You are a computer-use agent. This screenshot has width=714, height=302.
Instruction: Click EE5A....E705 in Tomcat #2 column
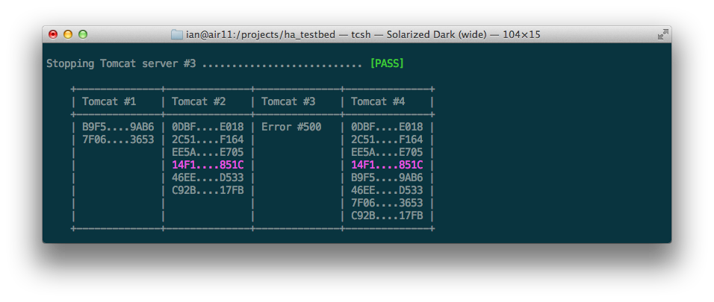click(x=208, y=152)
